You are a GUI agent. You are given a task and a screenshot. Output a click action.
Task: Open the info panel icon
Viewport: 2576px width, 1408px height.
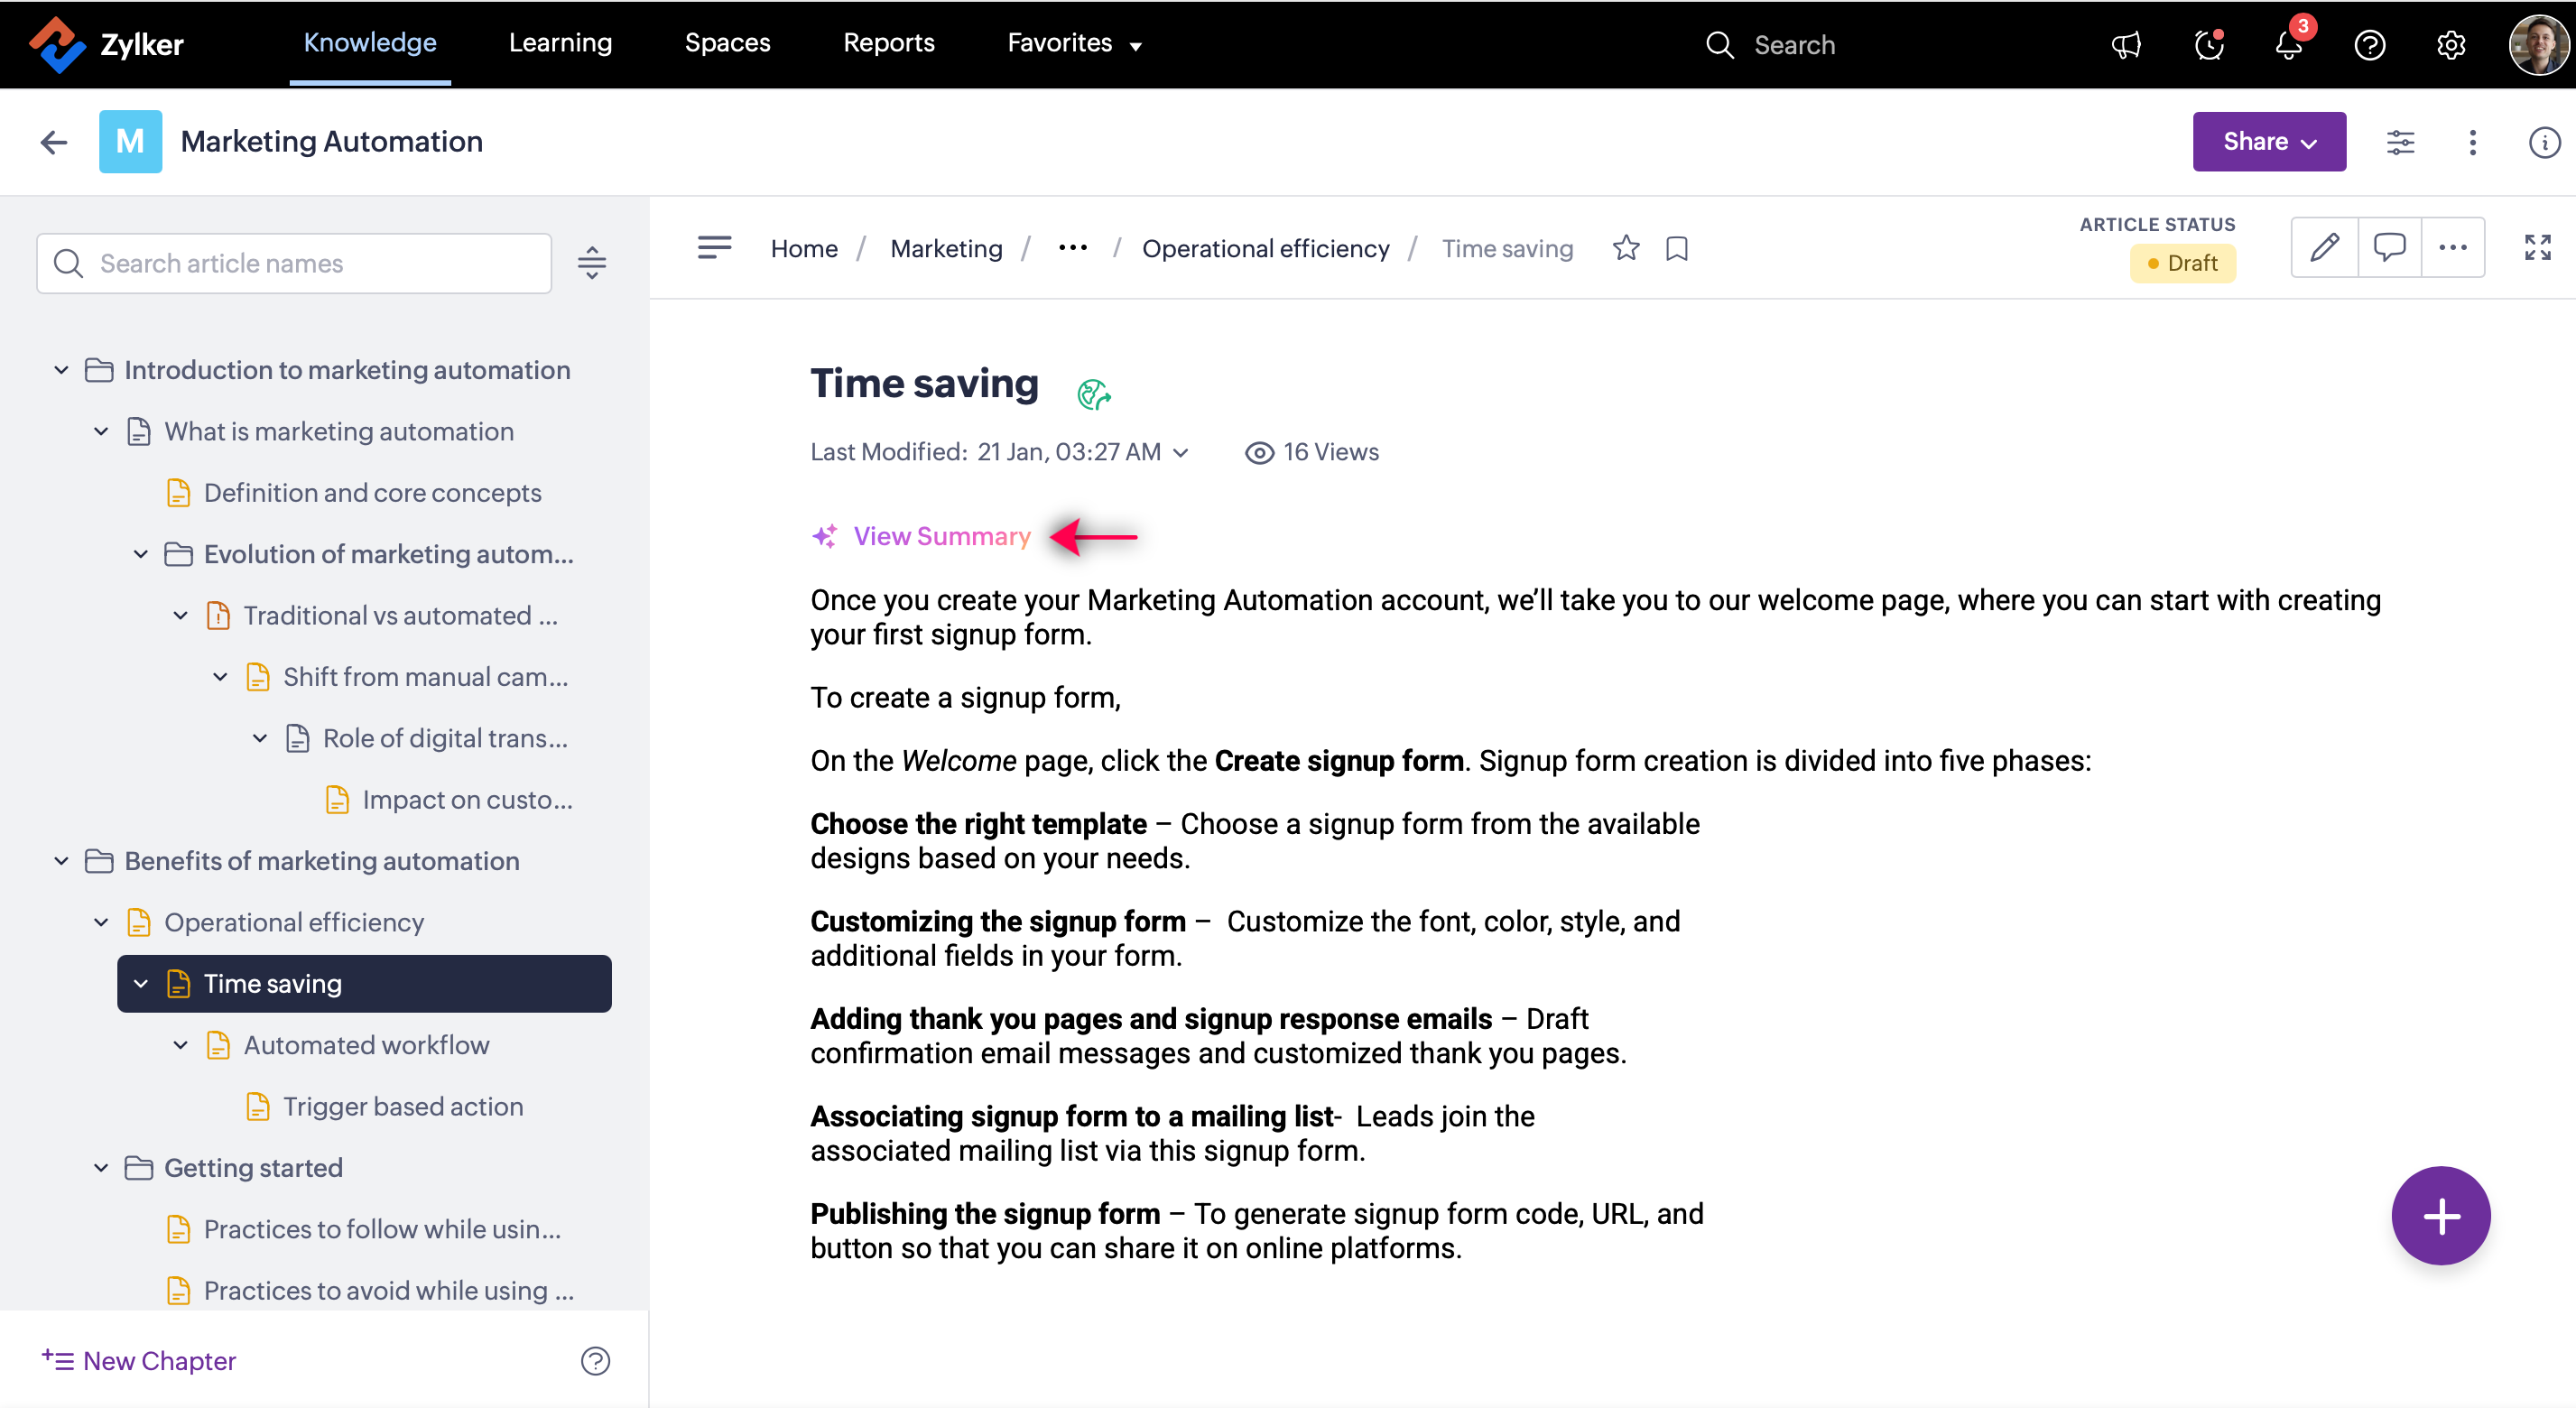pyautogui.click(x=2544, y=142)
